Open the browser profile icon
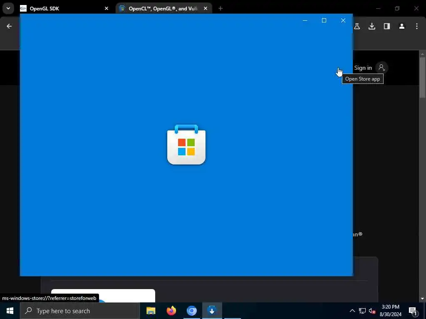426x319 pixels. [402, 26]
